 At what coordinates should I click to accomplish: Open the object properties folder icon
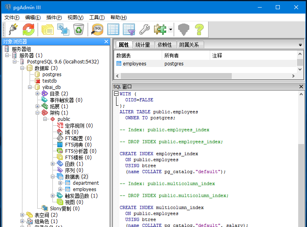click(x=48, y=29)
